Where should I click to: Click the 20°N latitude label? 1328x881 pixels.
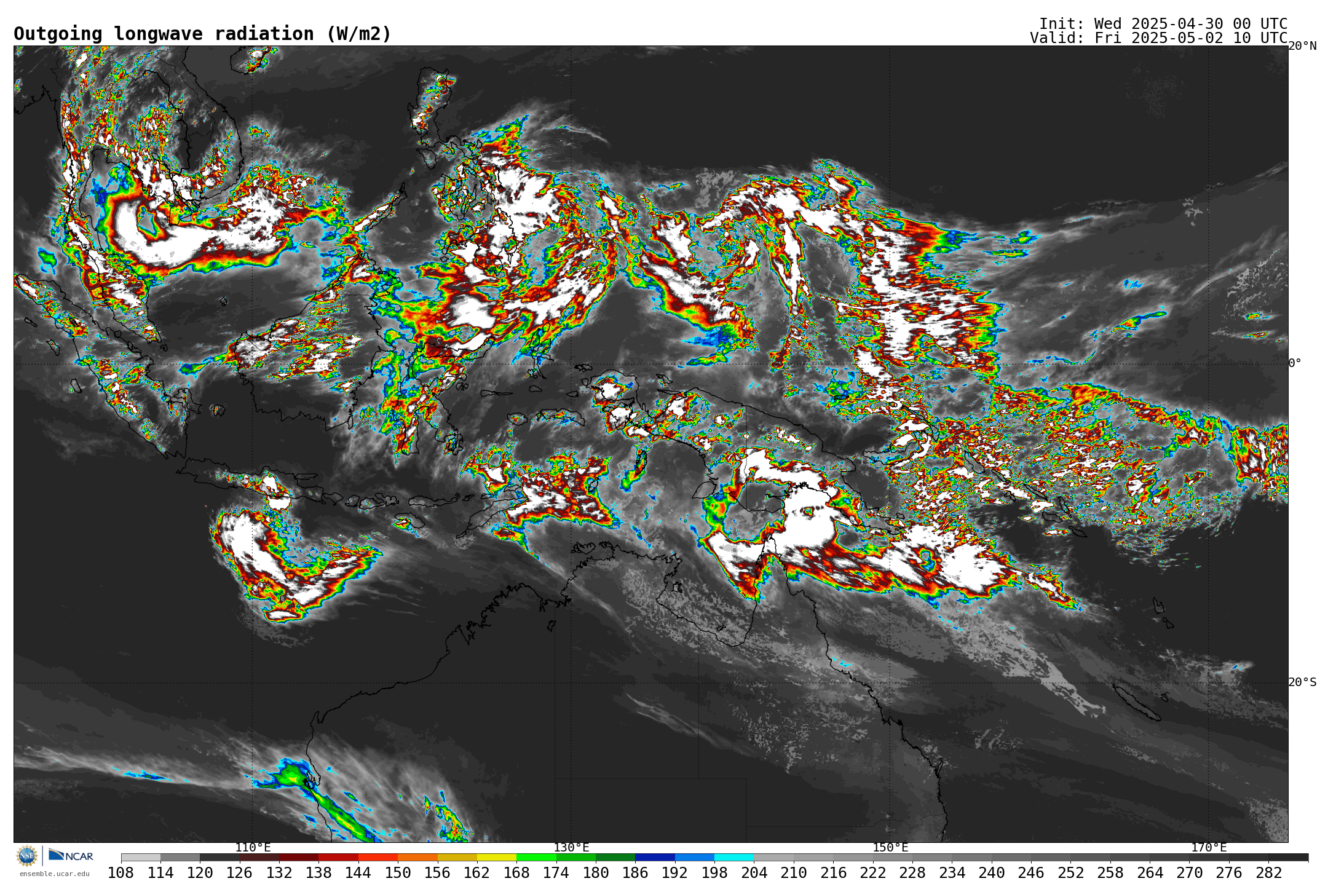(x=1303, y=46)
